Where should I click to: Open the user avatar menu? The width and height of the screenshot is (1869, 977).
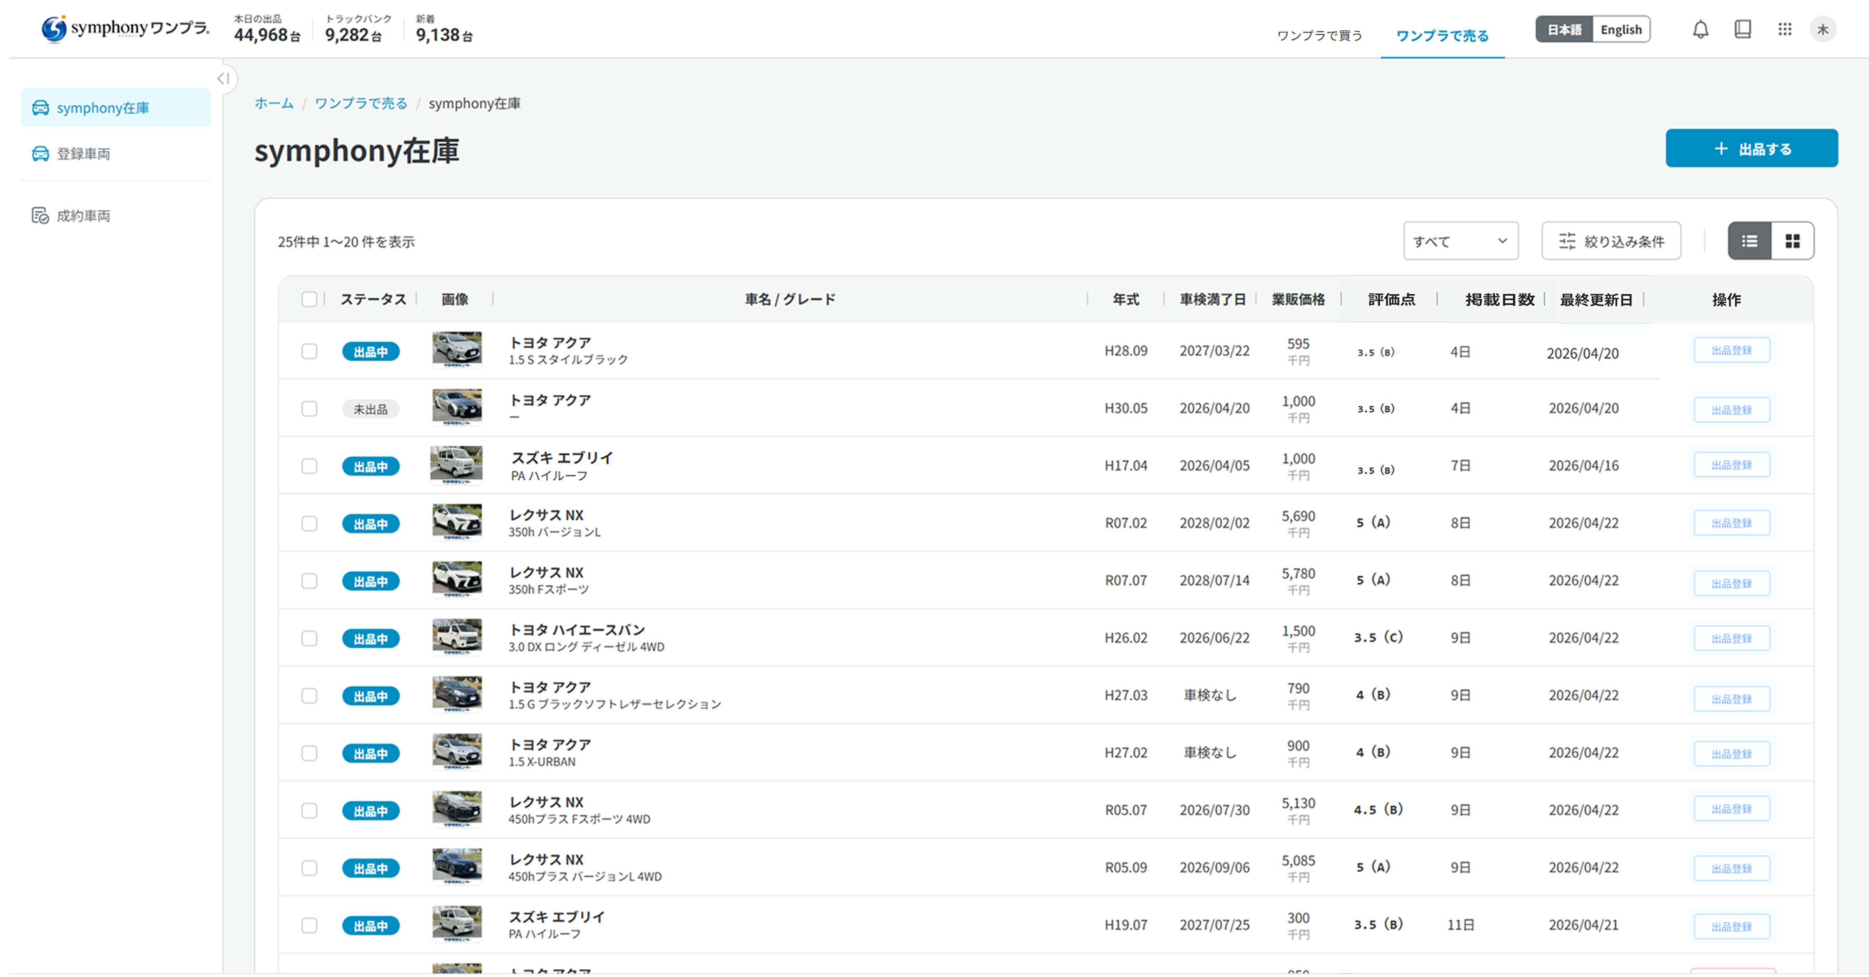1824,29
